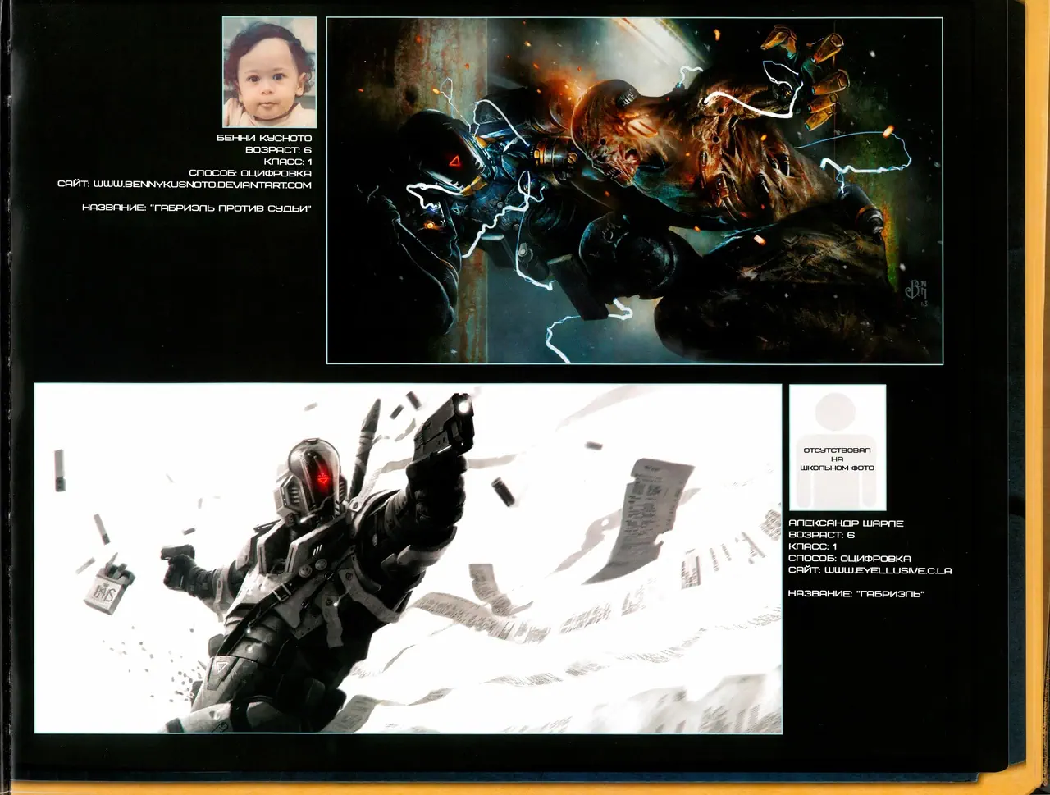Viewport: 1050px width, 795px height.
Task: Click the baby portrait photo thumbnail
Action: tap(269, 72)
